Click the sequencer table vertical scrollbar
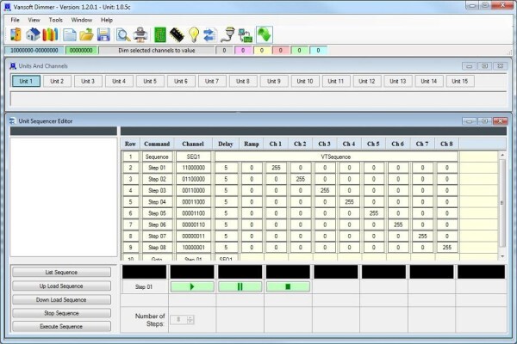The height and width of the screenshot is (344, 517). (502, 203)
